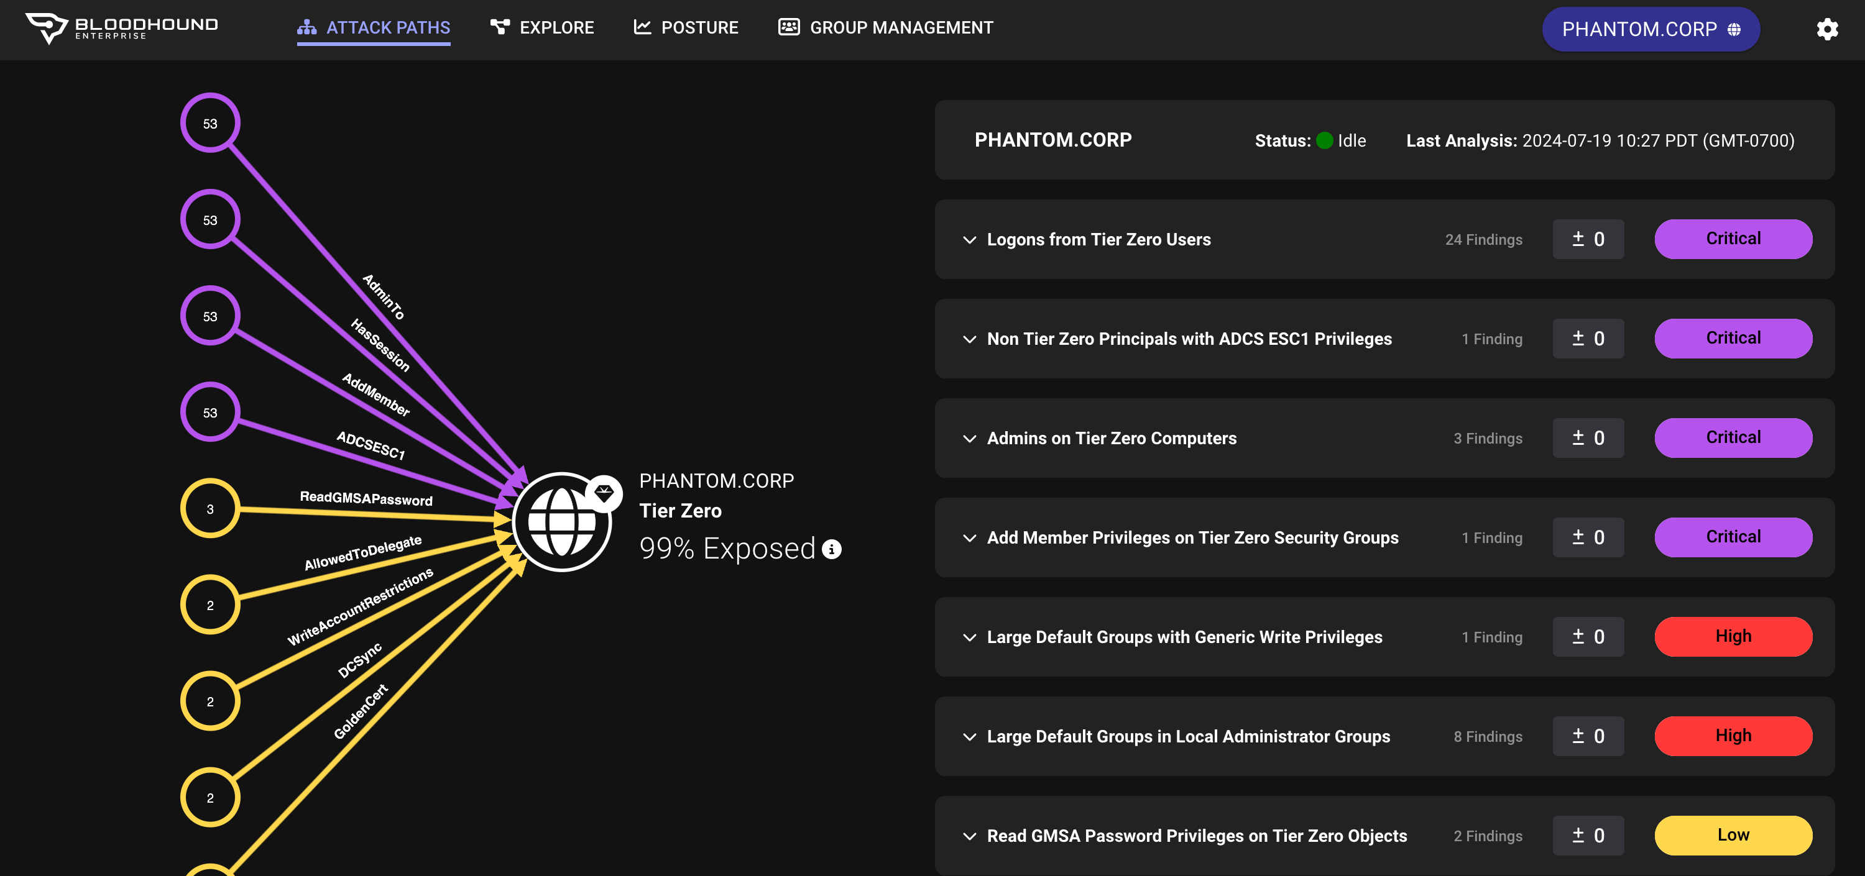Click Critical badge for ADCS ESC1 Privileges
Screen dimensions: 1865x876
(x=1733, y=339)
